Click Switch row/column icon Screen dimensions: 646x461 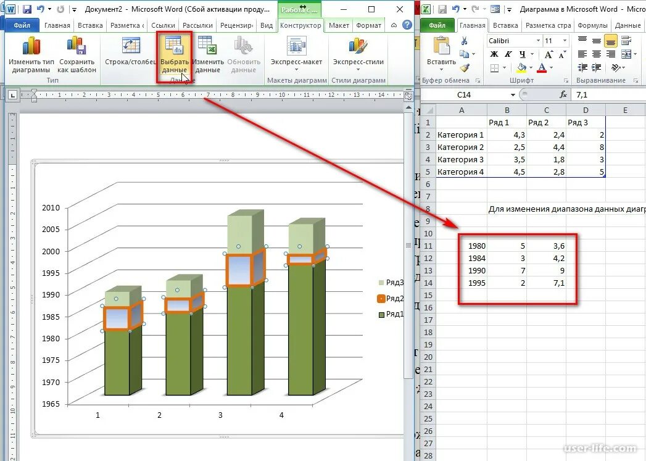pyautogui.click(x=131, y=46)
